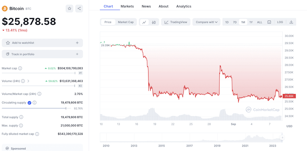The image size is (307, 151).
Task: Click the plus icon on Track in portfolio
Action: coord(77,54)
